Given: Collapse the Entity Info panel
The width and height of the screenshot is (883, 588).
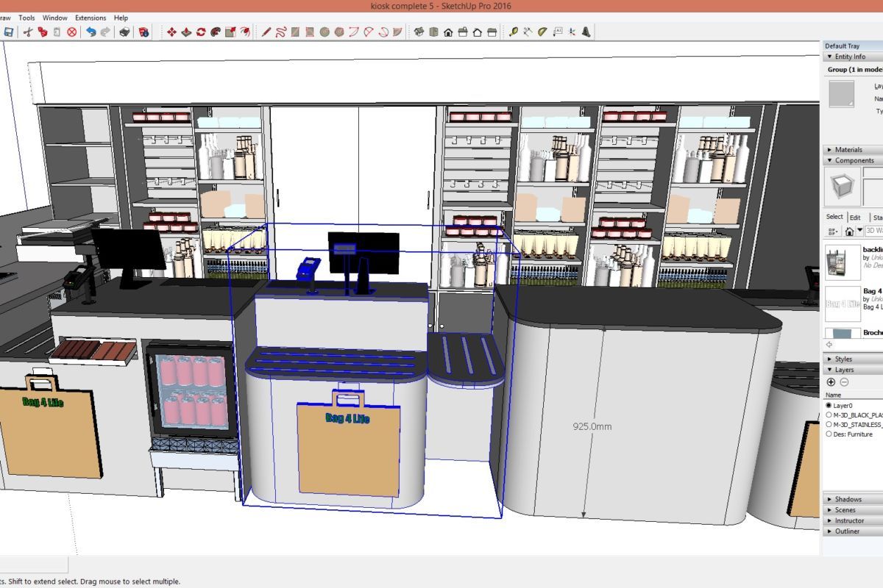Looking at the screenshot, I should (849, 57).
